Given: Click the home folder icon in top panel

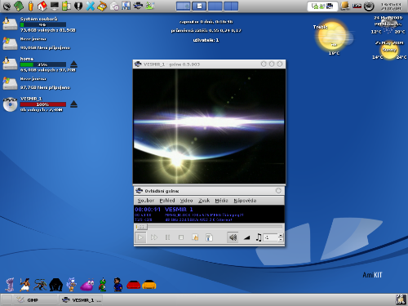Looking at the screenshot, I should coord(42,6).
